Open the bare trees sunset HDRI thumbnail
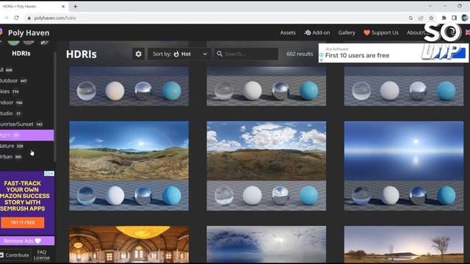This screenshot has height=264, width=470. (404, 244)
